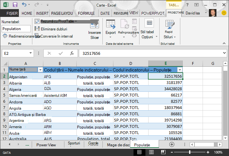Open the Nume țară filter dropdown

[40, 70]
